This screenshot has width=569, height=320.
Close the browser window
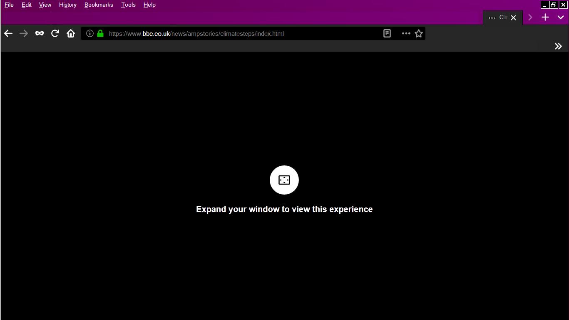coord(563,5)
